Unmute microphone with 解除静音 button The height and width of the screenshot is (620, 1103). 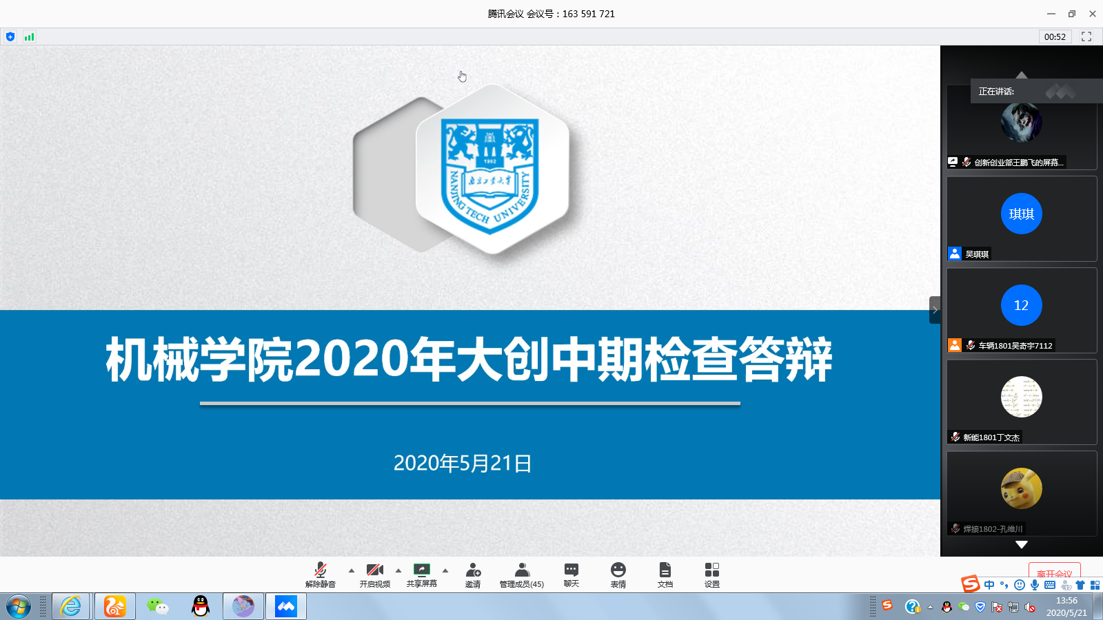click(x=321, y=575)
